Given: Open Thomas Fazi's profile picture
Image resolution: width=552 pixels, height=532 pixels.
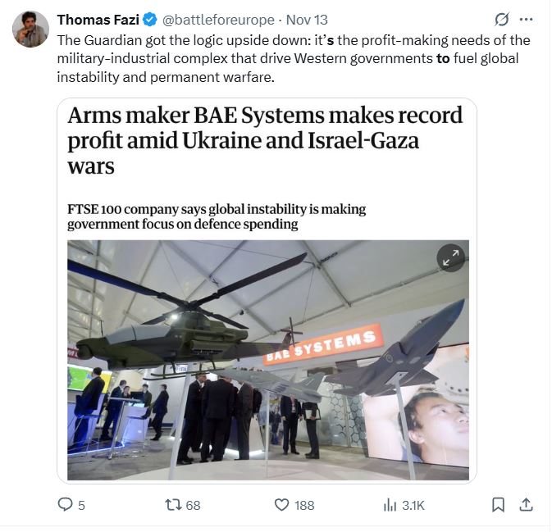Looking at the screenshot, I should point(30,30).
